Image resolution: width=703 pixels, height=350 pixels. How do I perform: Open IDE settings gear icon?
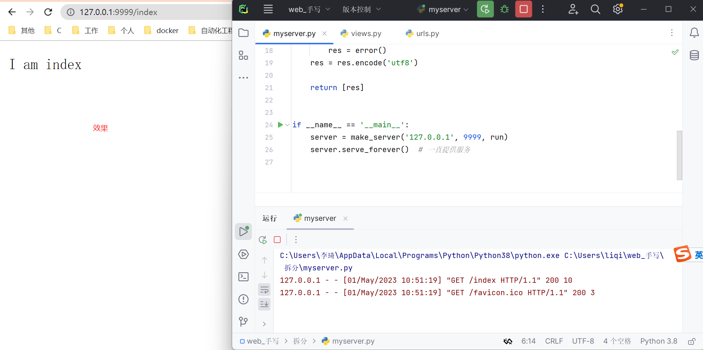tap(618, 9)
